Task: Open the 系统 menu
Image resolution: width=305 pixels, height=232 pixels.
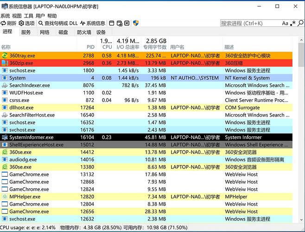Action: click(5, 16)
